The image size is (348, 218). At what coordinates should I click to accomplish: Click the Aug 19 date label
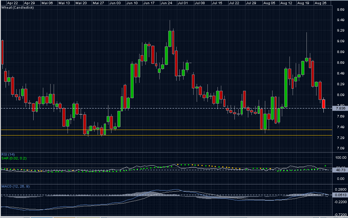coord(303,3)
